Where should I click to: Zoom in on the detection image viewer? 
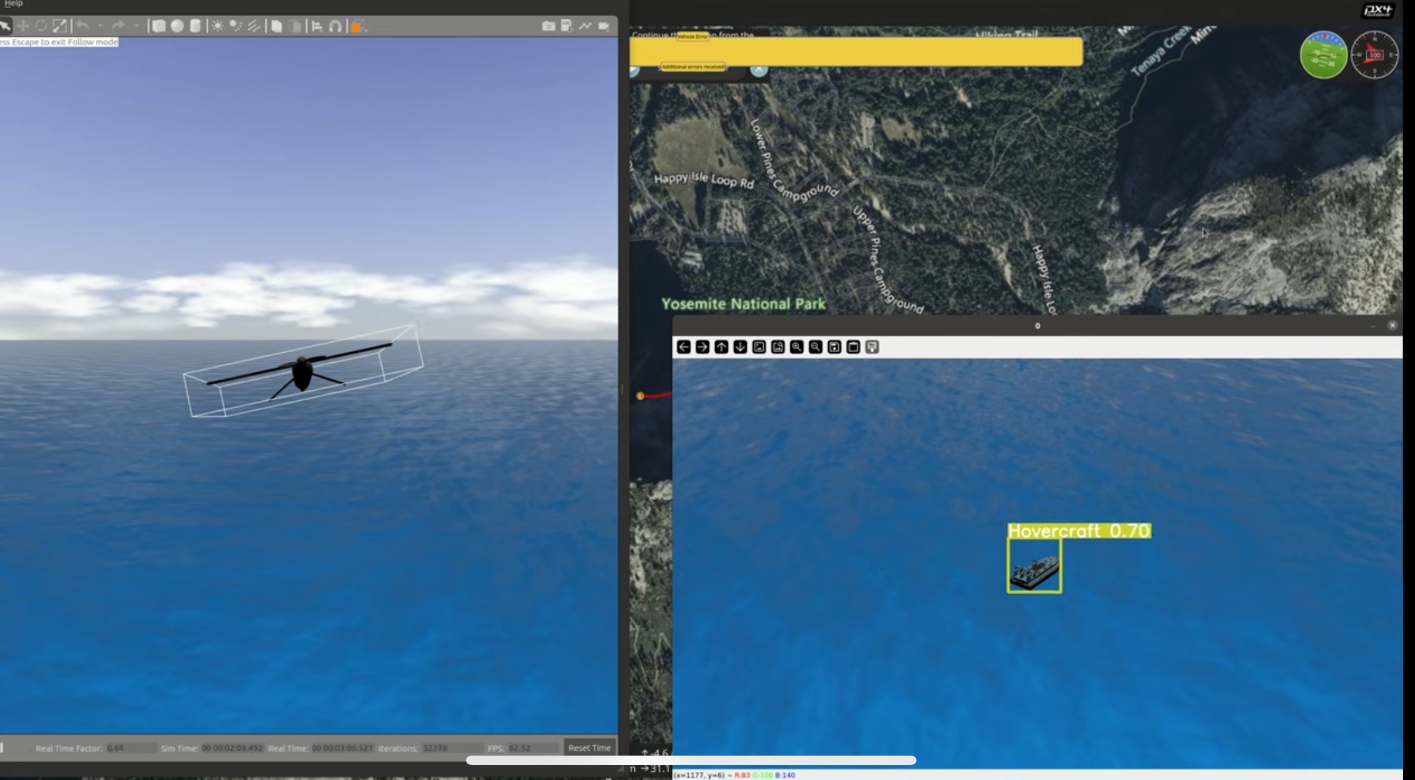click(796, 347)
